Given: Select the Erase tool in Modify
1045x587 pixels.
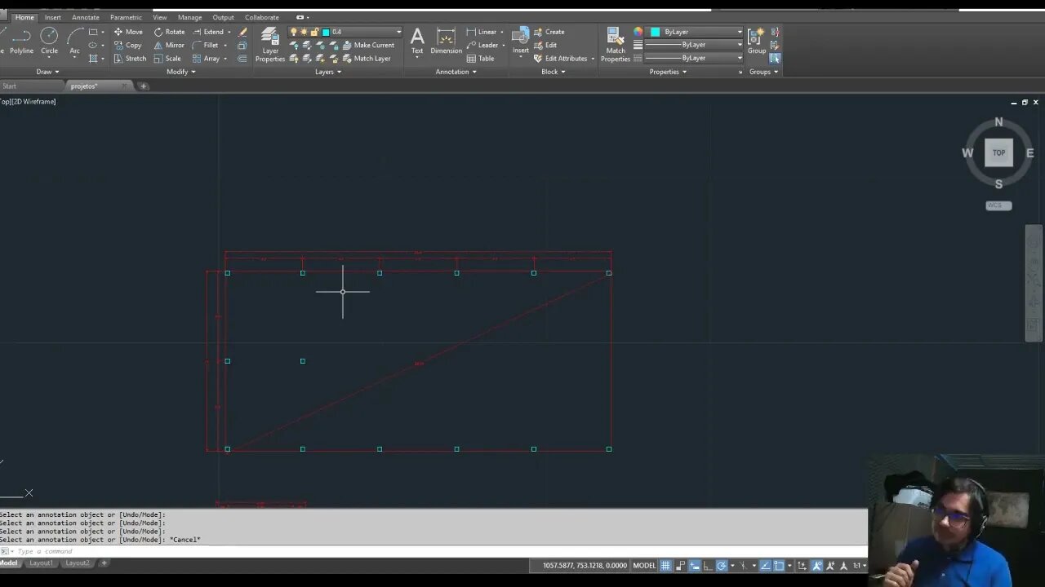Looking at the screenshot, I should [x=242, y=32].
